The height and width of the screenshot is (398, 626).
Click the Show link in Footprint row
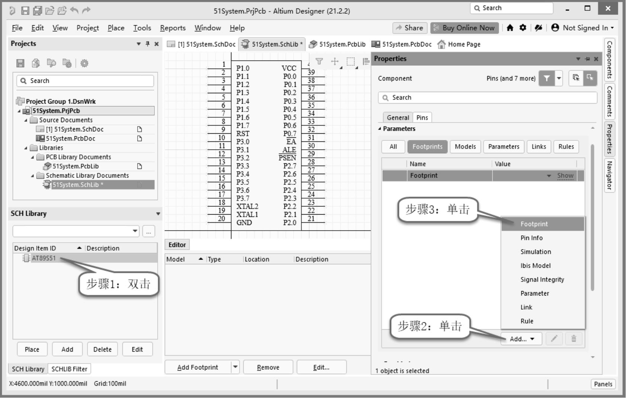tap(565, 176)
